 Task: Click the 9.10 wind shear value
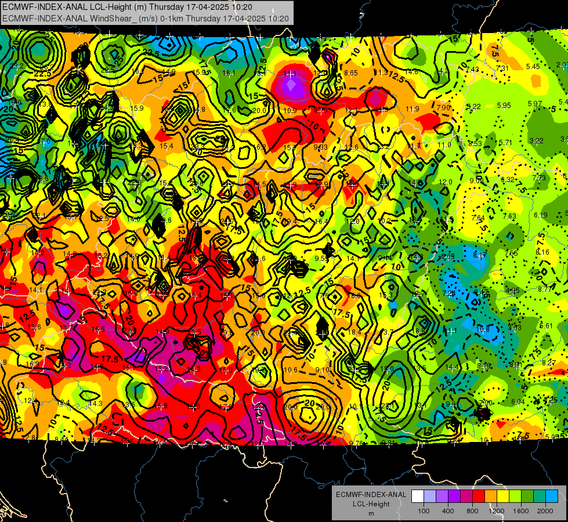click(323, 370)
